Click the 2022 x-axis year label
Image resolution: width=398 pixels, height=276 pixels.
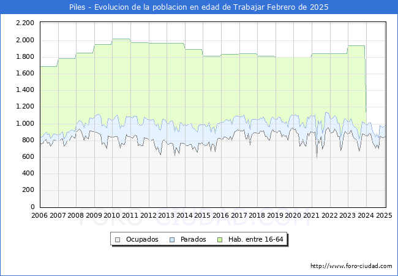point(329,215)
